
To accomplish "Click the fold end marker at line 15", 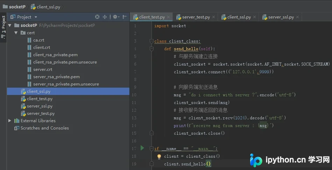I will pyautogui.click(x=151, y=133).
